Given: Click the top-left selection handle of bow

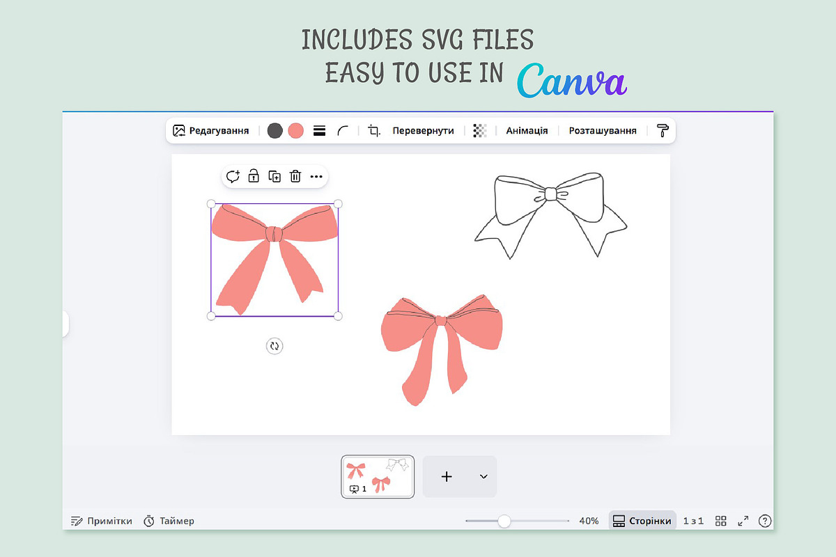Looking at the screenshot, I should (x=211, y=204).
